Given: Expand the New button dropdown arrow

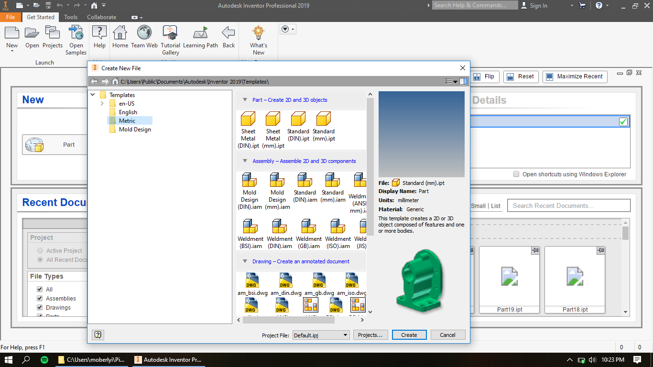Looking at the screenshot, I should (12, 52).
